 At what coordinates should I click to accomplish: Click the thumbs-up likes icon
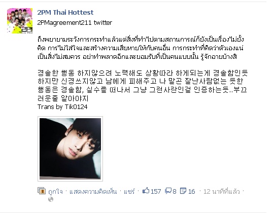point(146,191)
